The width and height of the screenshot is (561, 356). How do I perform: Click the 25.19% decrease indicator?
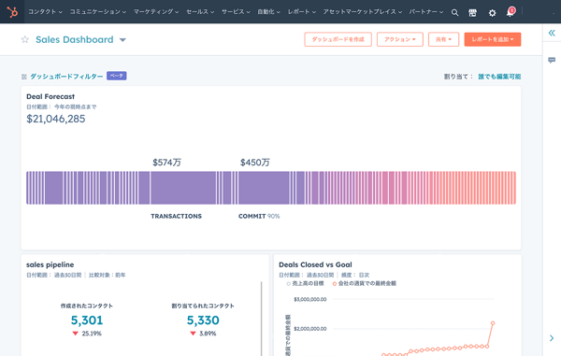[x=87, y=334]
